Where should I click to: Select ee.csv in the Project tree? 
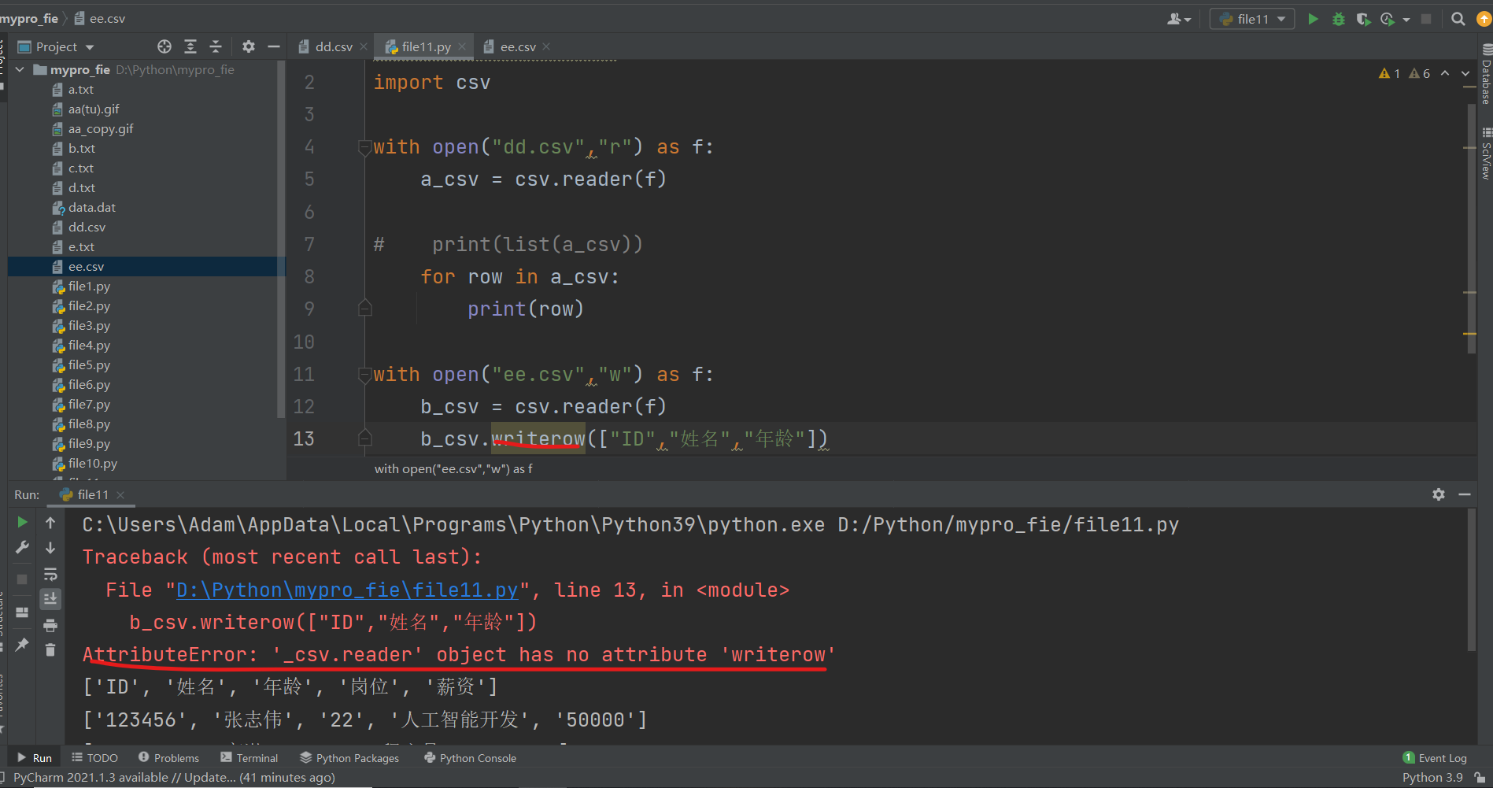(x=146, y=266)
